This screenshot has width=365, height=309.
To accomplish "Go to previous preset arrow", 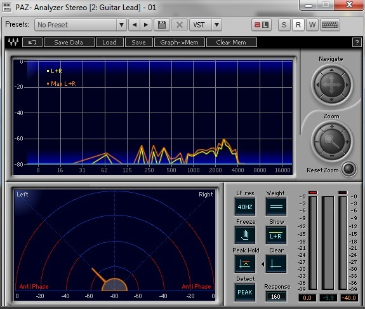I will (135, 25).
